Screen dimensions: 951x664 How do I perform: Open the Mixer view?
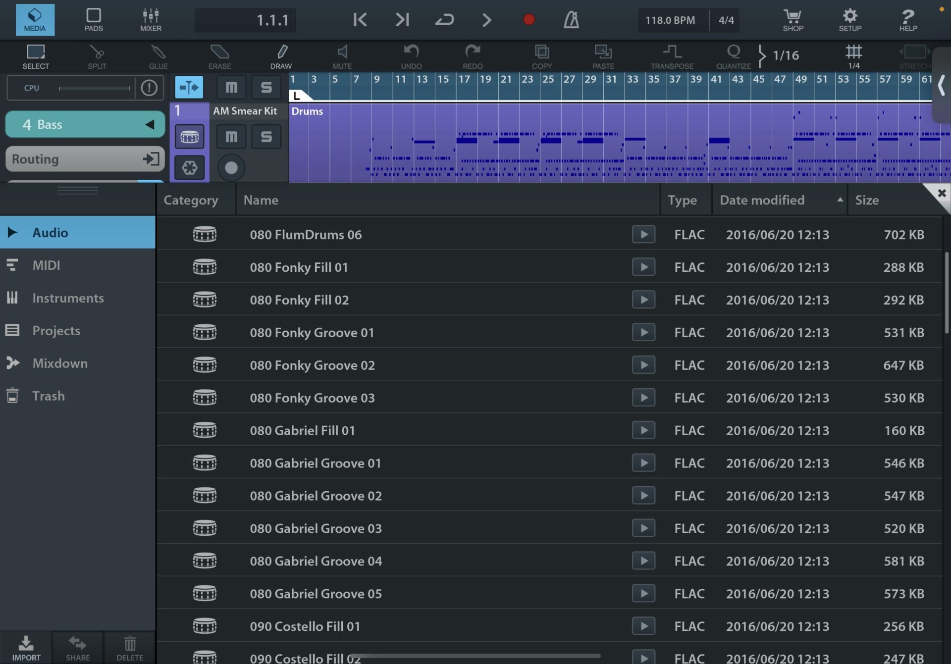150,20
